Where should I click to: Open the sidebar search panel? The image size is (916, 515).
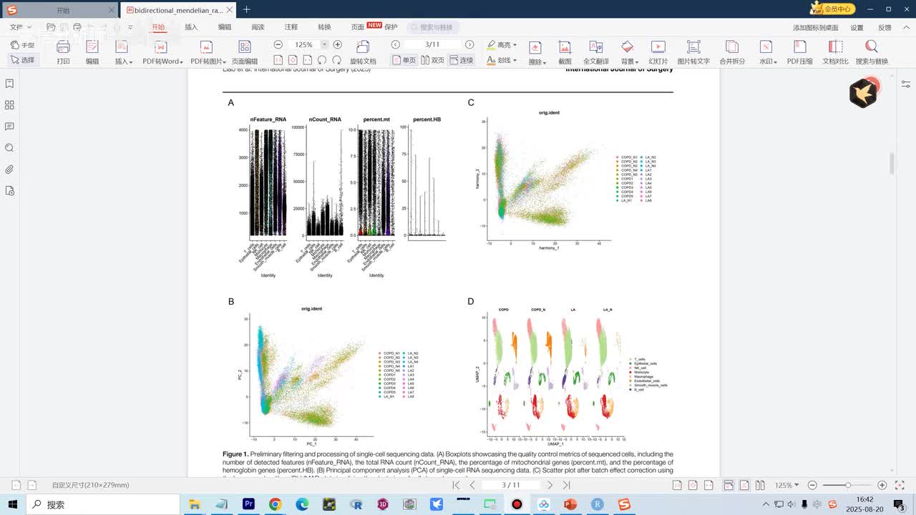pos(9,148)
